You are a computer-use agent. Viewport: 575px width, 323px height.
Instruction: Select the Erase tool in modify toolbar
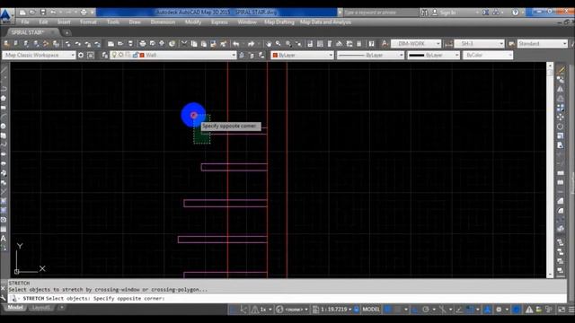pos(561,70)
